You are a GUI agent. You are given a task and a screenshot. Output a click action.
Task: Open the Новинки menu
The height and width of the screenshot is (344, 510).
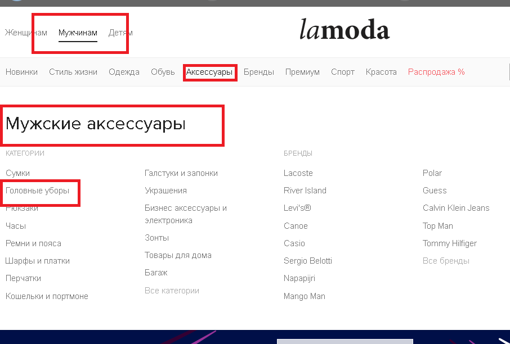coord(21,72)
